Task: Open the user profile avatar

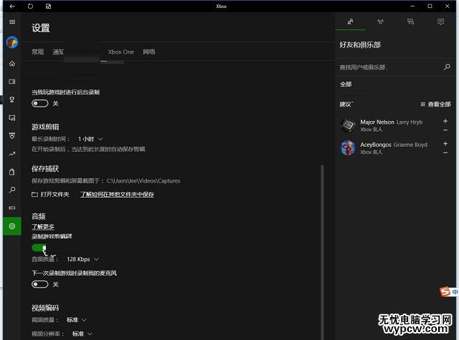Action: [x=12, y=42]
